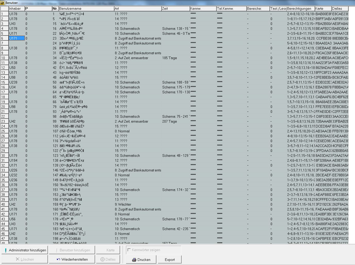Toggle the Kennwörter zeigen checkbox
The width and height of the screenshot is (355, 265).
[129, 250]
